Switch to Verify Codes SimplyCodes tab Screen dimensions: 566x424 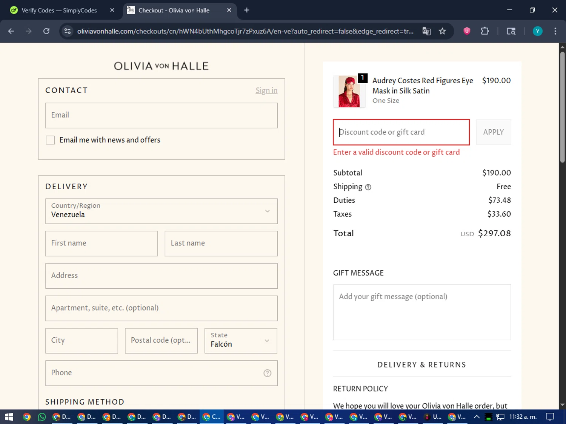click(59, 10)
